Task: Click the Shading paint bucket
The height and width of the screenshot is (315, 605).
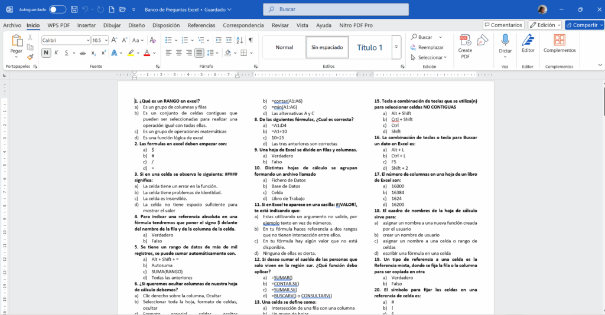Action: pos(227,52)
